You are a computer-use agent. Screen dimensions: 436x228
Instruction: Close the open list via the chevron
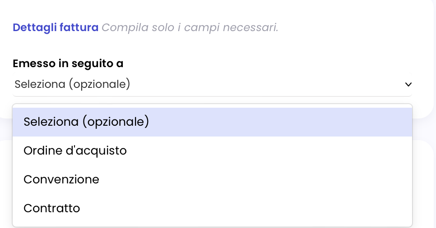[x=408, y=84]
